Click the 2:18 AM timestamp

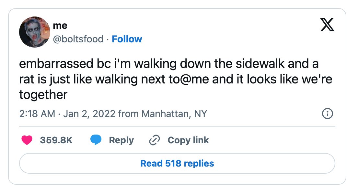point(37,114)
